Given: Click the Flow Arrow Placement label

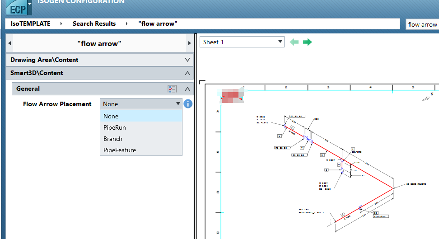Looking at the screenshot, I should coord(57,104).
